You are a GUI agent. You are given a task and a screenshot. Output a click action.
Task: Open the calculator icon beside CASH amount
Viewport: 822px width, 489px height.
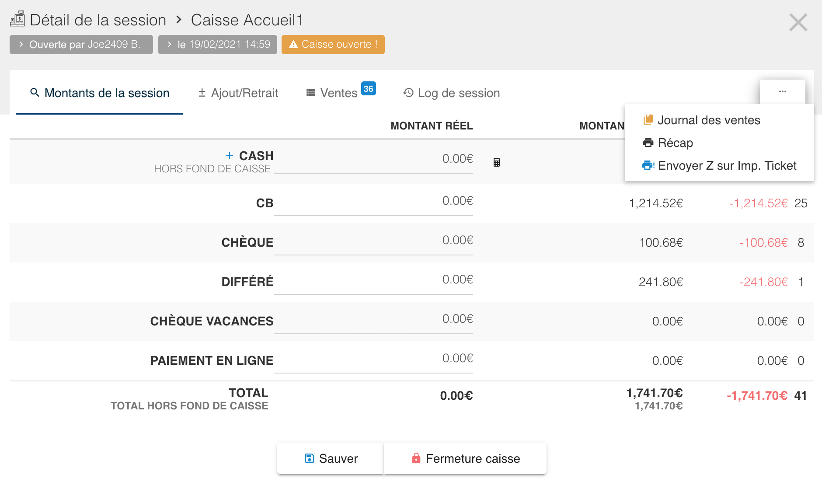(496, 162)
